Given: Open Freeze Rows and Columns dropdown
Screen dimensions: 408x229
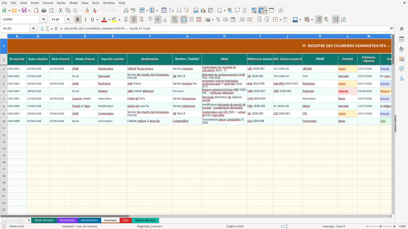Looking at the screenshot, I should [x=266, y=11].
